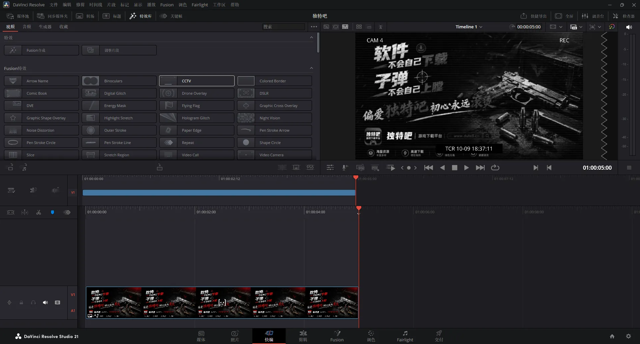
Task: Open the Titles (标题) panel
Action: tap(112, 16)
